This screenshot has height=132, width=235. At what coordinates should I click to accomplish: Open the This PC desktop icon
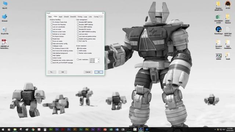[5, 5]
